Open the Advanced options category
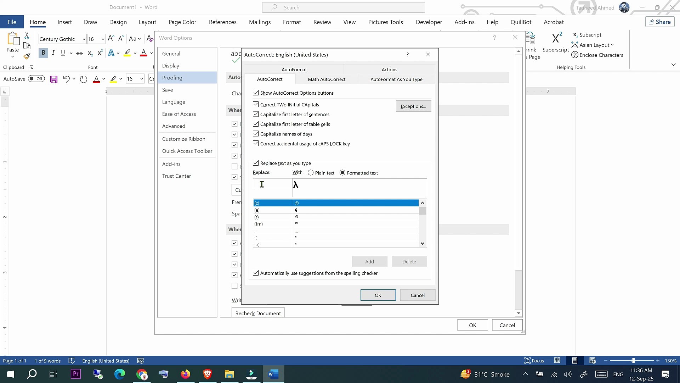This screenshot has height=383, width=680. point(174,126)
